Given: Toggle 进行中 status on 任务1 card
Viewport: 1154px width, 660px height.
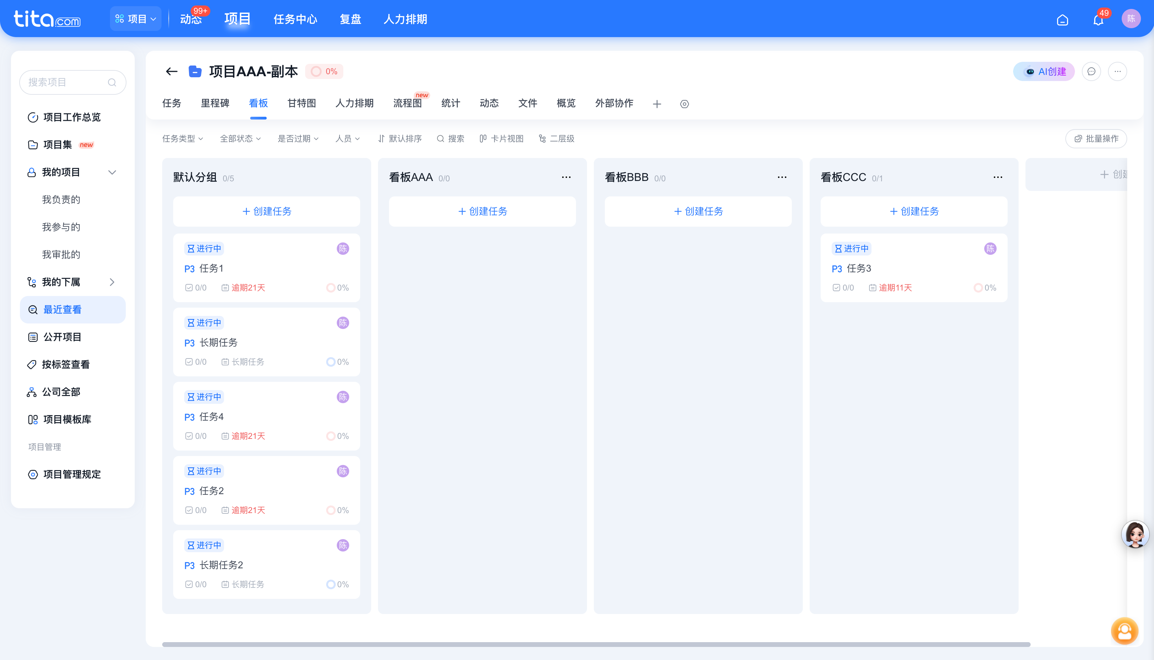Looking at the screenshot, I should coord(204,248).
